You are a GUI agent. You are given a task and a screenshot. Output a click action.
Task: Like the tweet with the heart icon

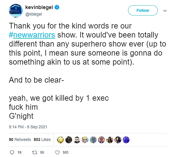tap(57, 152)
